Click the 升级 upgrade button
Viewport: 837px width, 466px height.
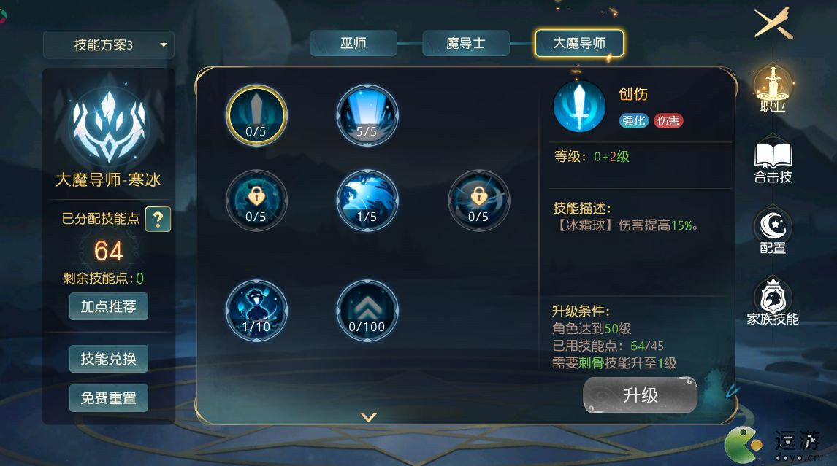(x=640, y=395)
